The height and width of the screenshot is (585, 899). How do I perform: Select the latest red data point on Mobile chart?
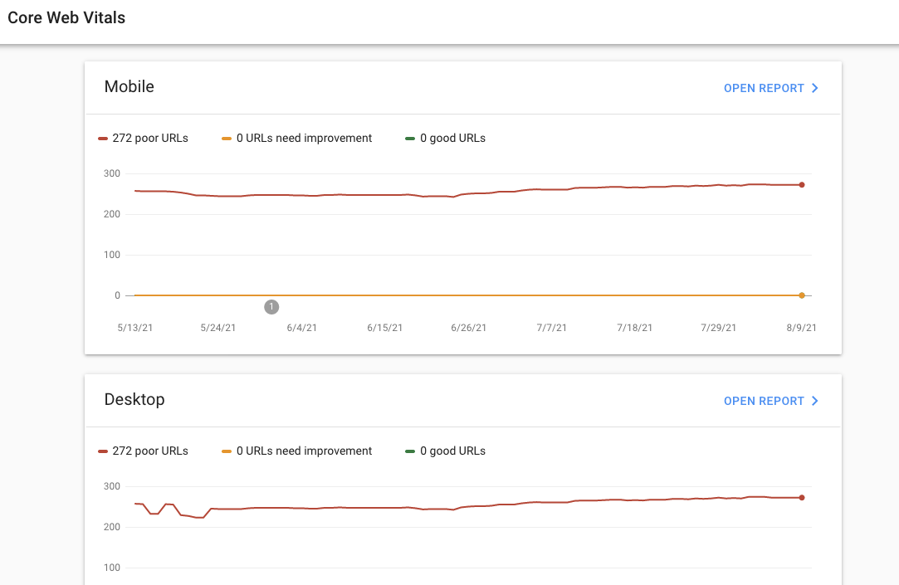pos(801,186)
